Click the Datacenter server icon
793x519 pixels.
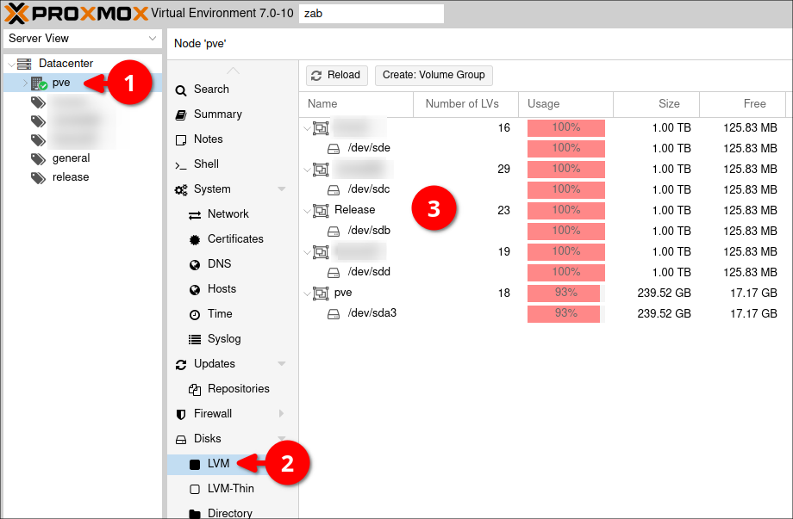click(24, 64)
